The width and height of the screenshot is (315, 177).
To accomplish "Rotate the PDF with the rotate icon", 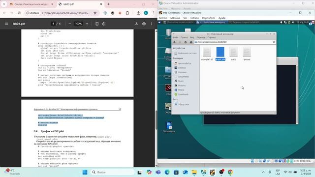I will click(104, 24).
